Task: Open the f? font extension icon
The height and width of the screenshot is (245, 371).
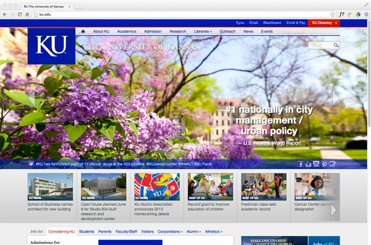Action: pos(341,14)
